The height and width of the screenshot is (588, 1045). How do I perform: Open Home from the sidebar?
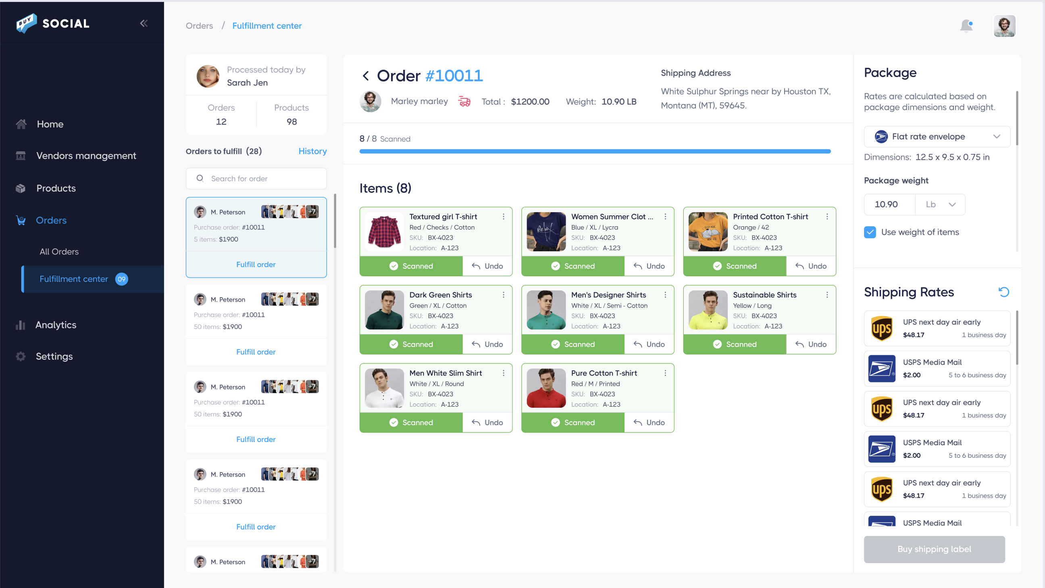click(x=50, y=124)
